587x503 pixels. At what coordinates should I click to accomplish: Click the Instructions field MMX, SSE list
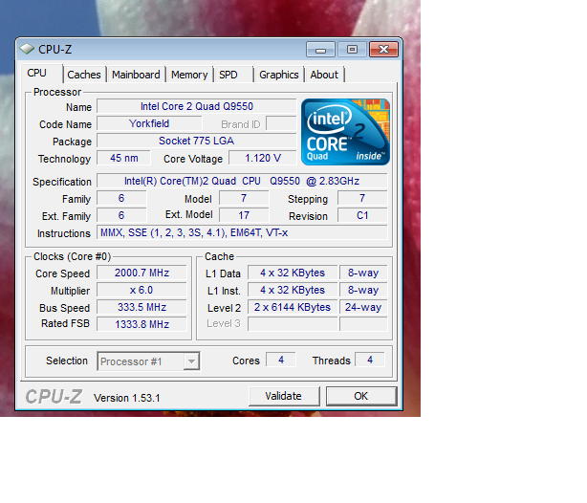coord(242,232)
